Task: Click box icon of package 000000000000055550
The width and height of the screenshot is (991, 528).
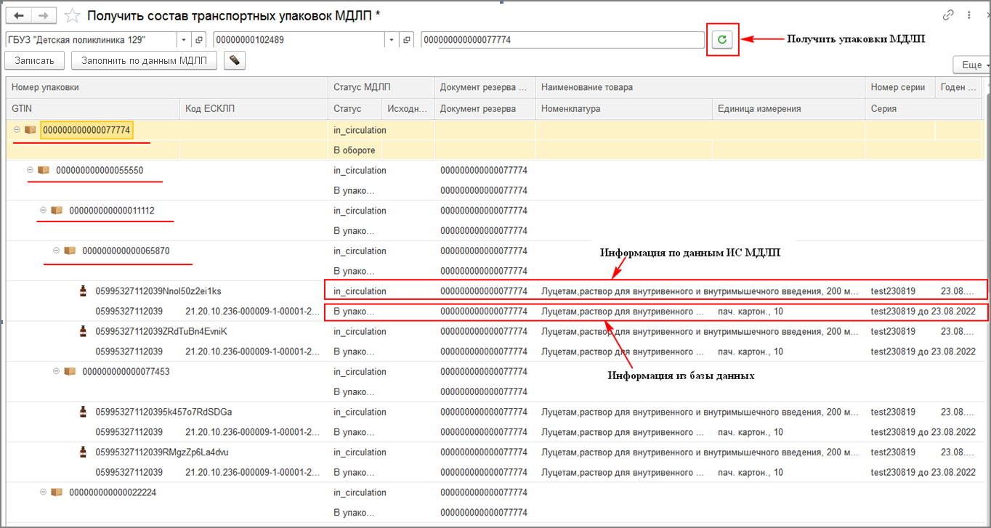Action: tap(44, 170)
